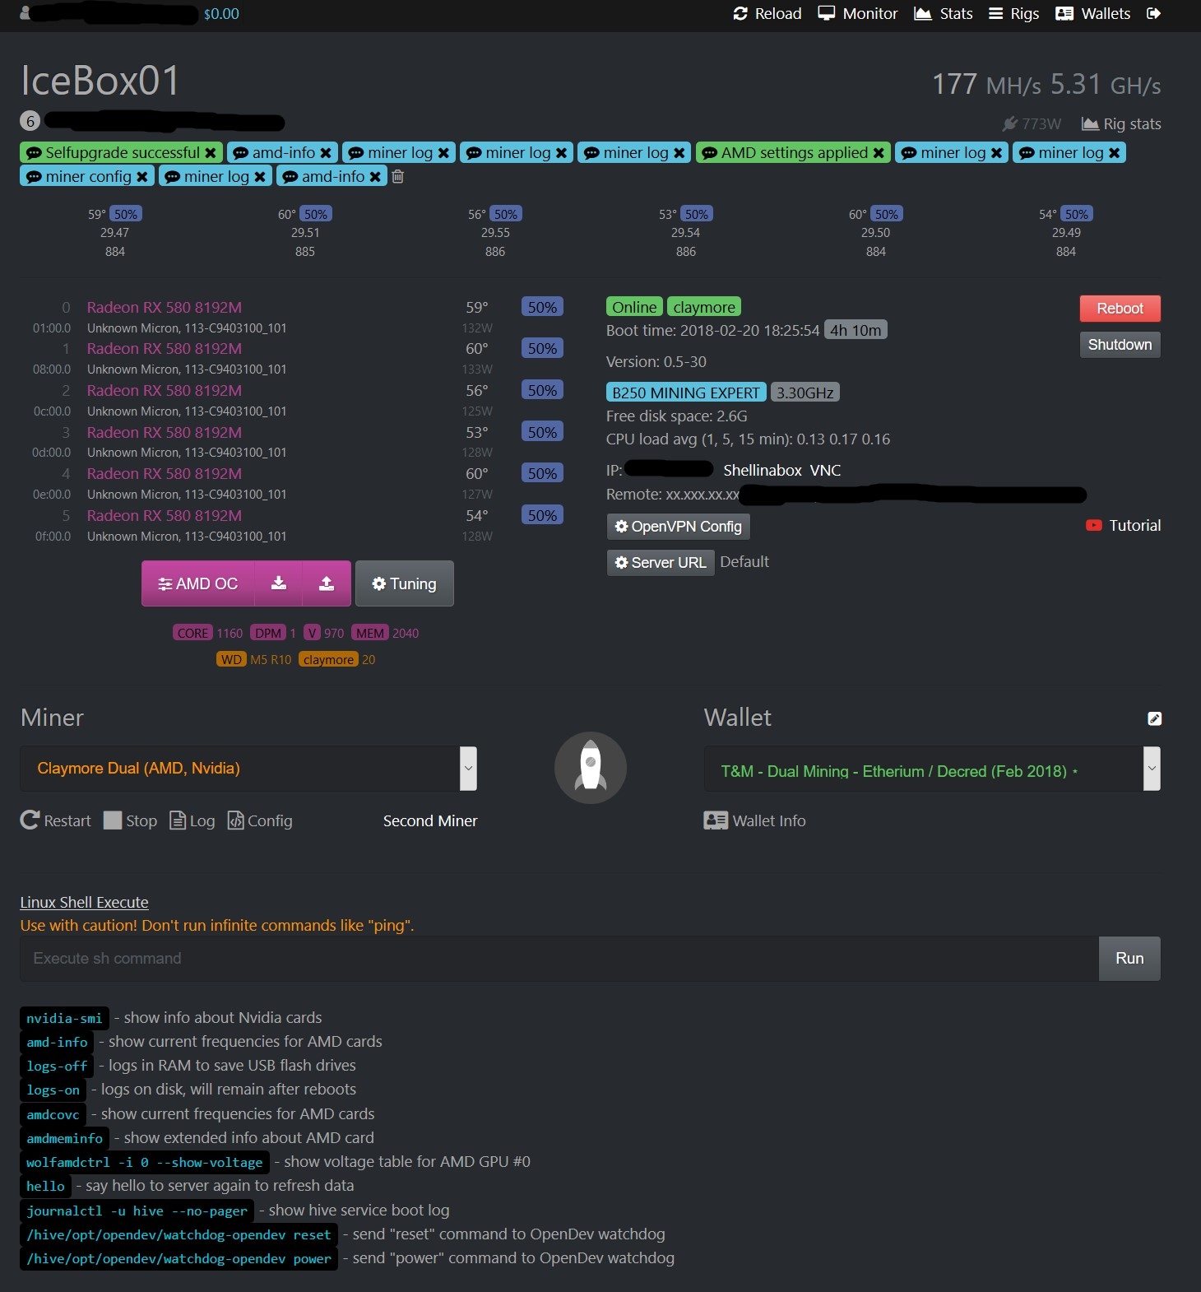Select the amdcovc command
1201x1292 pixels.
coord(53,1115)
